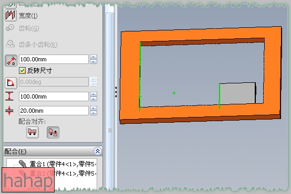
Task: Increase the distance 100.00mm value
Action: pos(93,57)
